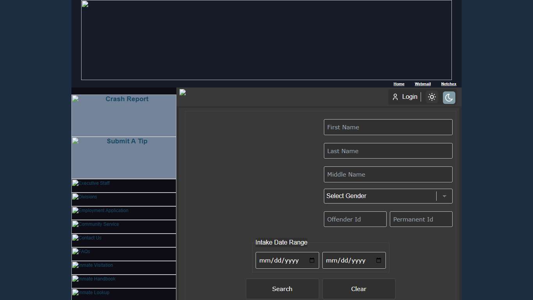
Task: Click the Offender Id field
Action: (x=355, y=219)
